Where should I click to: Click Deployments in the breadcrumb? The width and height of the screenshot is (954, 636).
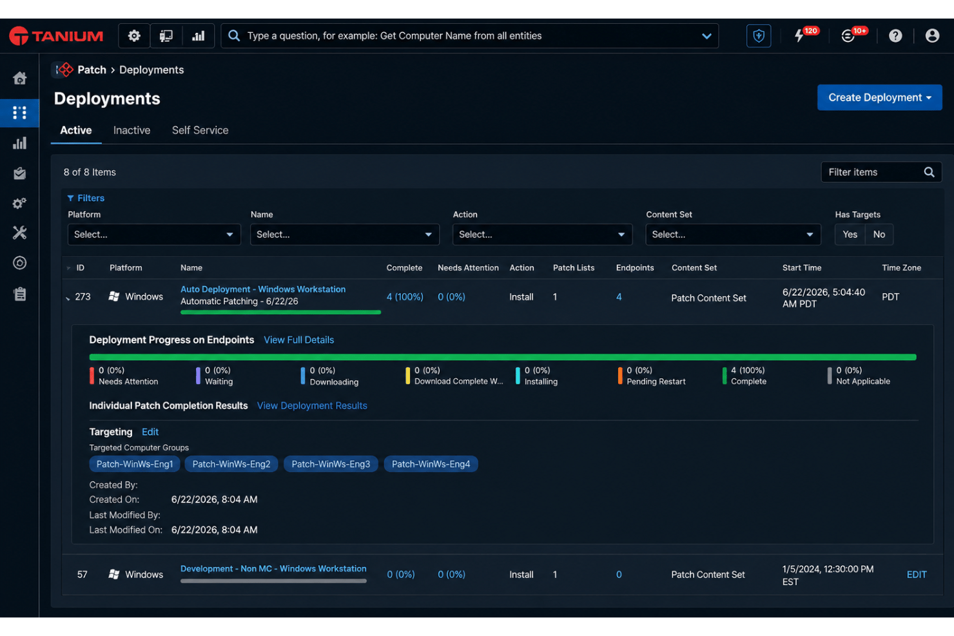tap(151, 70)
